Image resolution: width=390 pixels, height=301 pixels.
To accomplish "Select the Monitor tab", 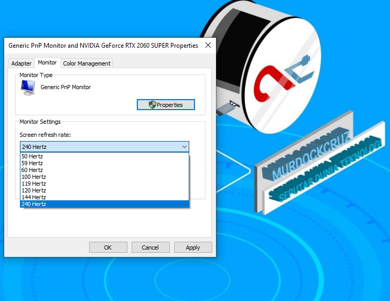I will [x=47, y=63].
